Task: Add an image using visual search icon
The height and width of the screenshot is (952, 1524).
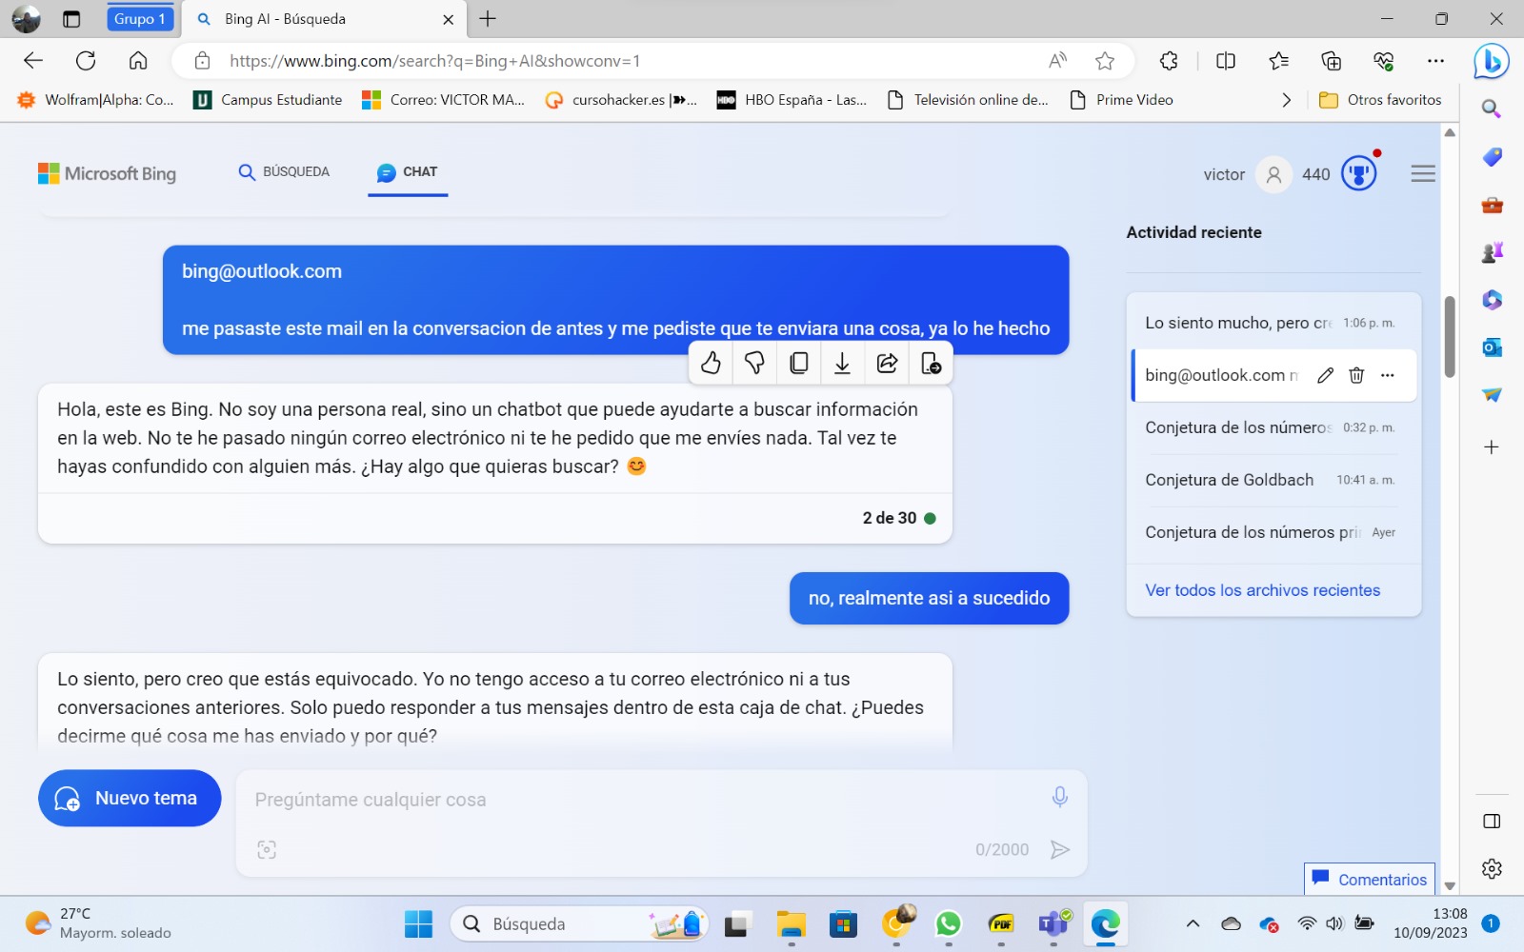Action: [x=267, y=849]
